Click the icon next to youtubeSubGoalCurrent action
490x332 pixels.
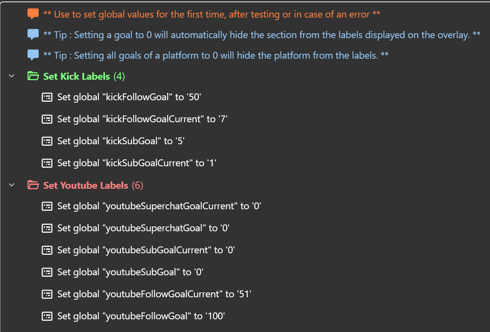(47, 250)
